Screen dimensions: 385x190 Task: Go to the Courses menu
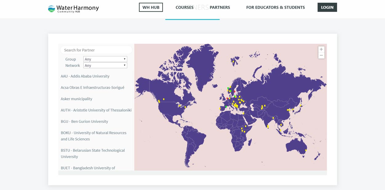[x=184, y=7]
